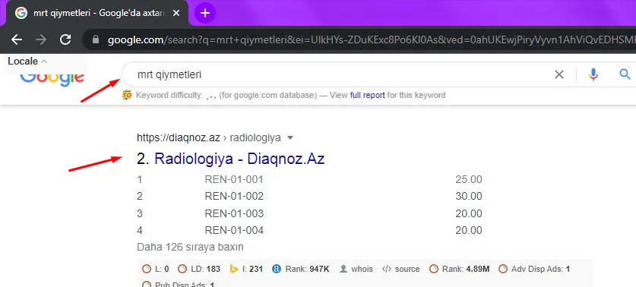The image size is (636, 287).
Task: Start voice search with microphone icon
Action: (x=593, y=74)
